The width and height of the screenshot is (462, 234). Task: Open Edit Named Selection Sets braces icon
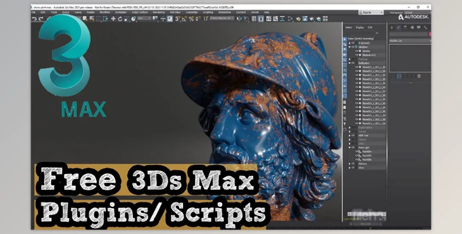(205, 18)
